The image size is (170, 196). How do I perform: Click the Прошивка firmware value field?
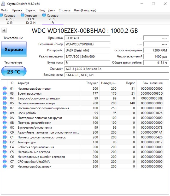[x=87, y=38]
